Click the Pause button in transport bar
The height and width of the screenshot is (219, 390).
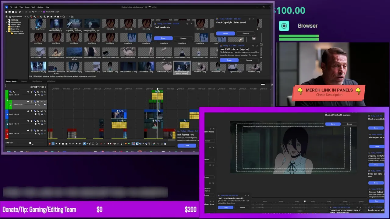coord(63,144)
